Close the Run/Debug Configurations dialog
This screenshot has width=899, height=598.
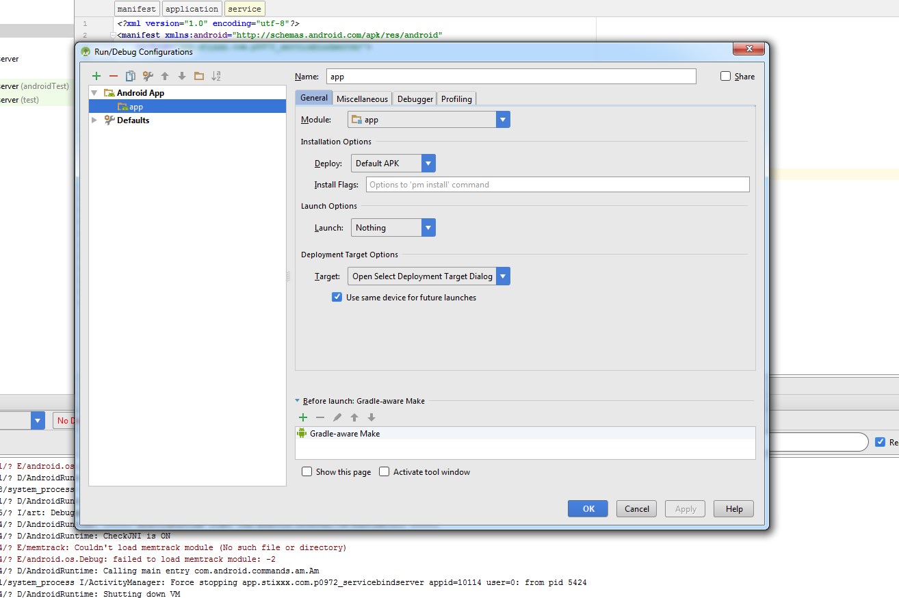tap(748, 49)
